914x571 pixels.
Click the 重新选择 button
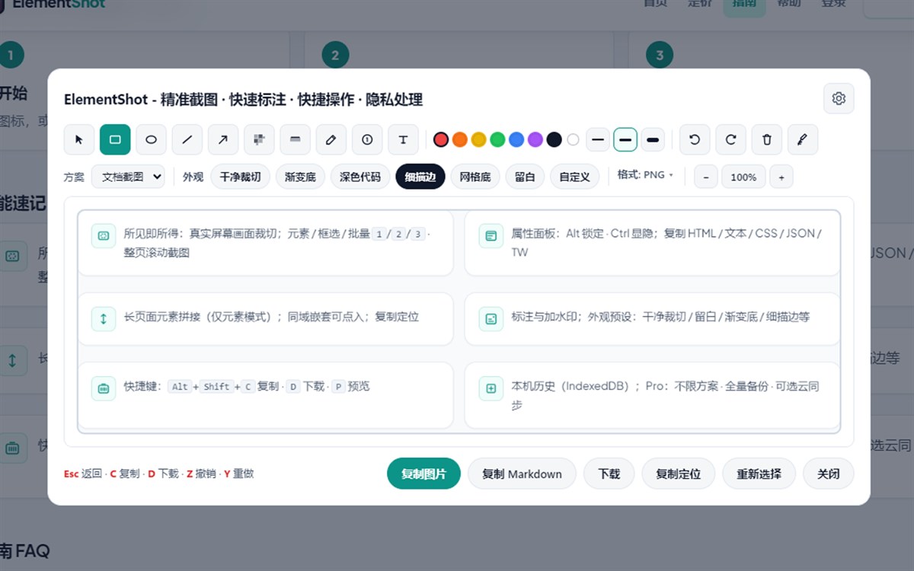point(759,474)
